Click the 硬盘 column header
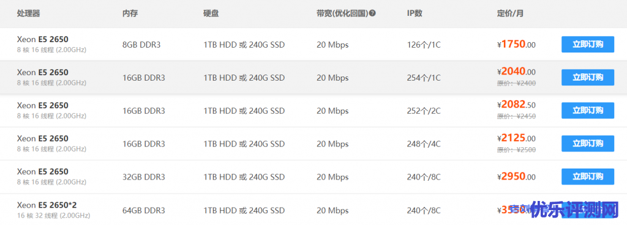The height and width of the screenshot is (226, 627). click(x=211, y=13)
